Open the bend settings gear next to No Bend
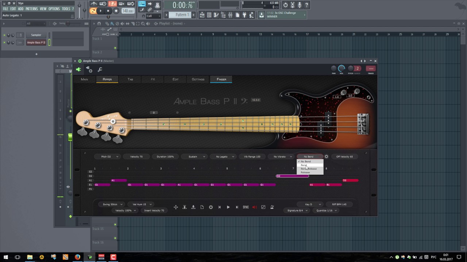The width and height of the screenshot is (467, 262). coord(327,156)
